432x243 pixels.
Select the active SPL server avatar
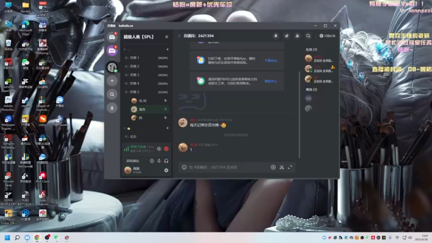coord(112,67)
